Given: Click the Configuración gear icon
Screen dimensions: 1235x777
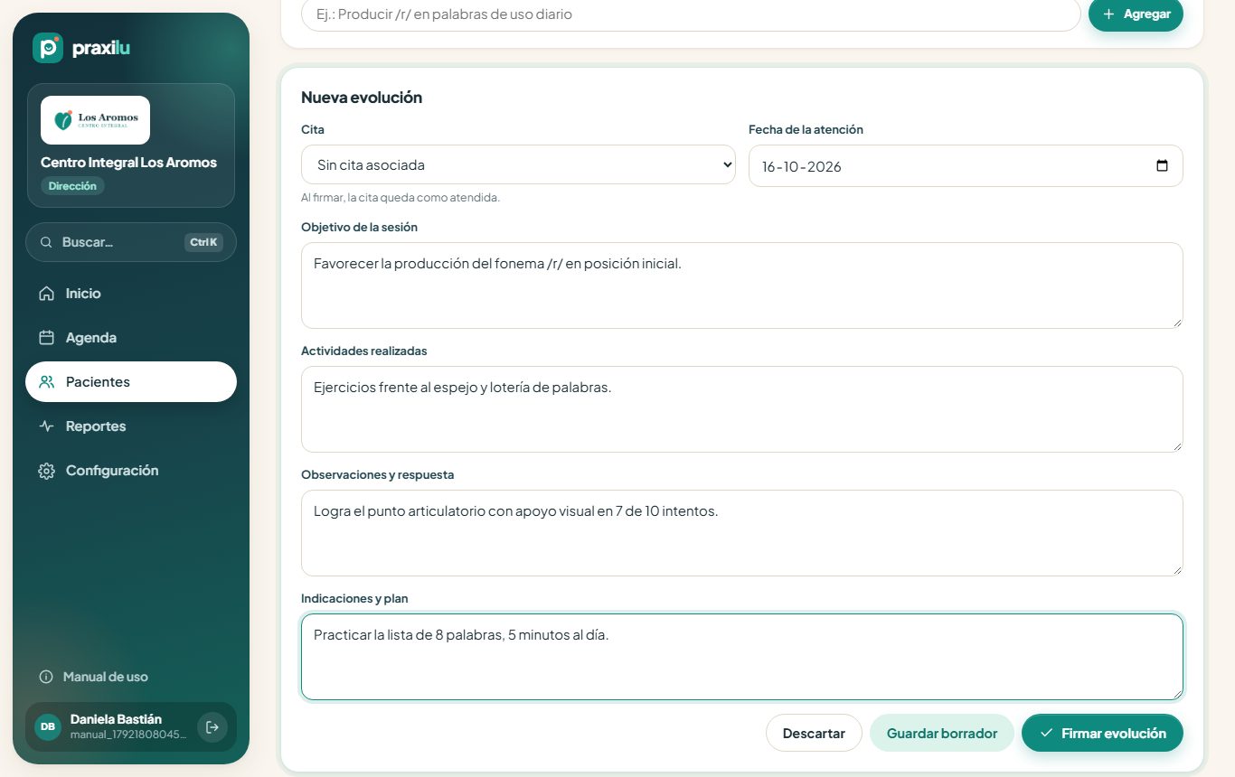Looking at the screenshot, I should click(x=46, y=471).
